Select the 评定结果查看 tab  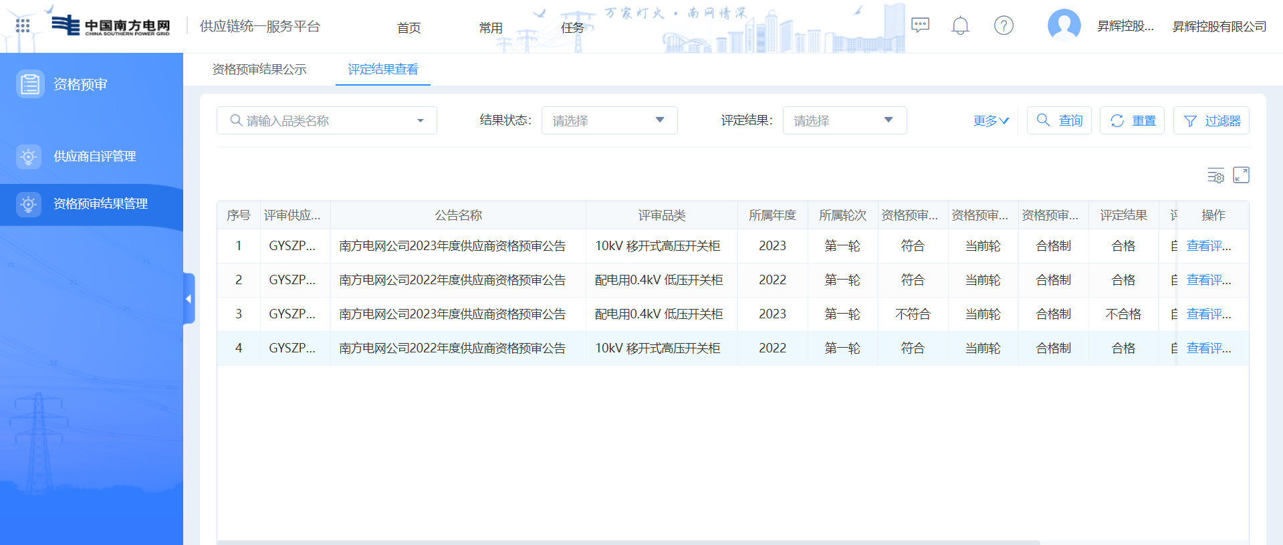382,70
